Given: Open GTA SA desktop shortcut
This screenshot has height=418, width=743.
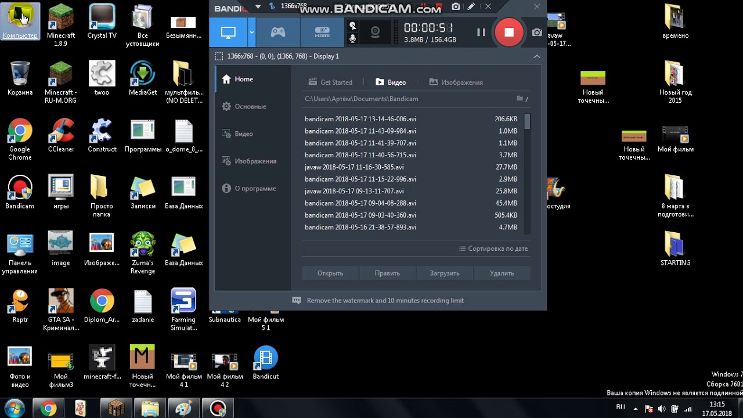Looking at the screenshot, I should [x=61, y=310].
